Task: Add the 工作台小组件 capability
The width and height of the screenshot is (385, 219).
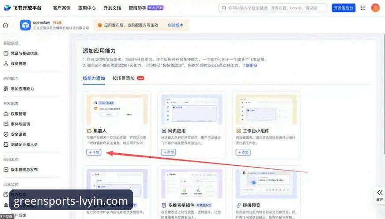Action: click(x=243, y=152)
